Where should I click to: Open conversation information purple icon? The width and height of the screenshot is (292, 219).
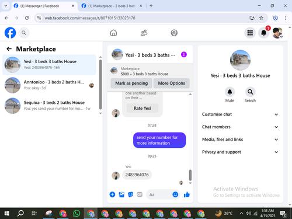click(184, 54)
